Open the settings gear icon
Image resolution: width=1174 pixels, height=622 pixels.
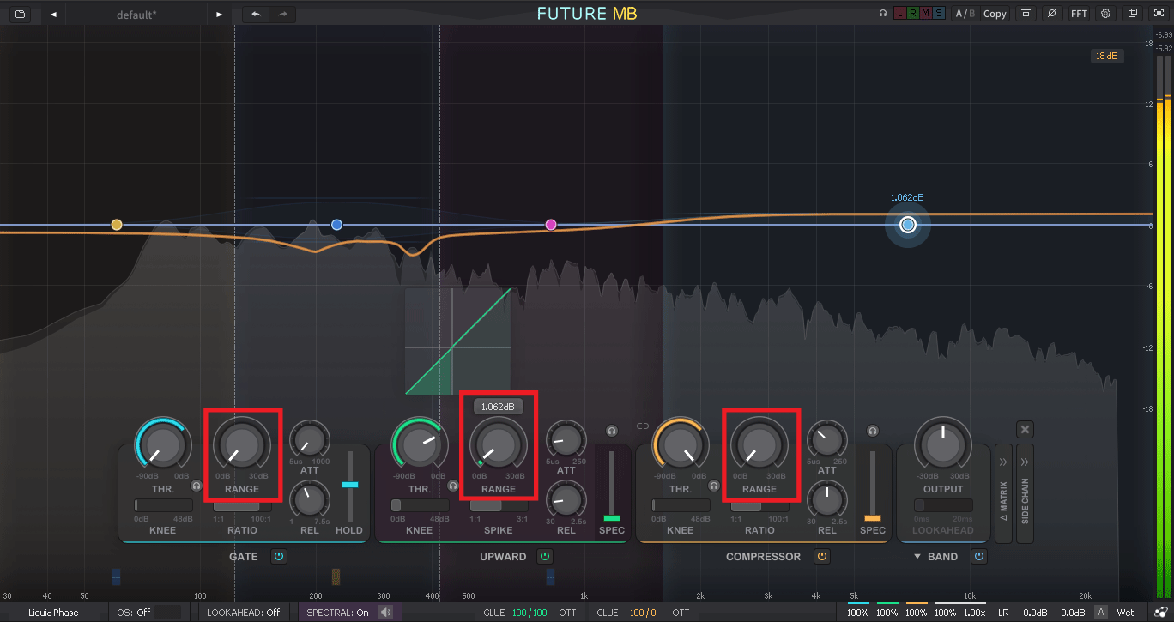click(1105, 14)
